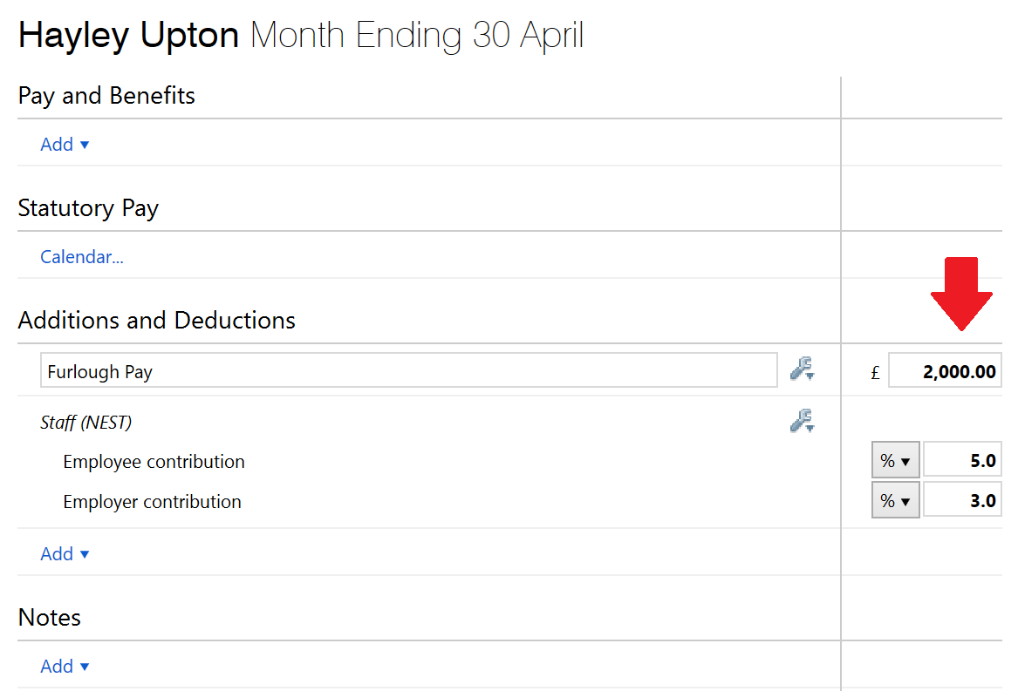The image size is (1018, 691).
Task: Click the Employer contribution 3.0 field
Action: [x=962, y=499]
